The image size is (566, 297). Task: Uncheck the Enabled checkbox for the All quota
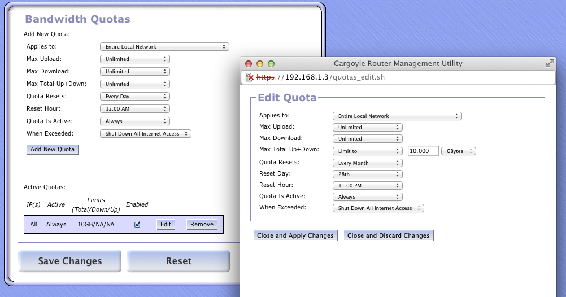tap(137, 225)
